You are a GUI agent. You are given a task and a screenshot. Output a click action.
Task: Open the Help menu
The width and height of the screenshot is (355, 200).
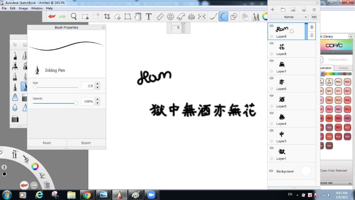point(49,8)
